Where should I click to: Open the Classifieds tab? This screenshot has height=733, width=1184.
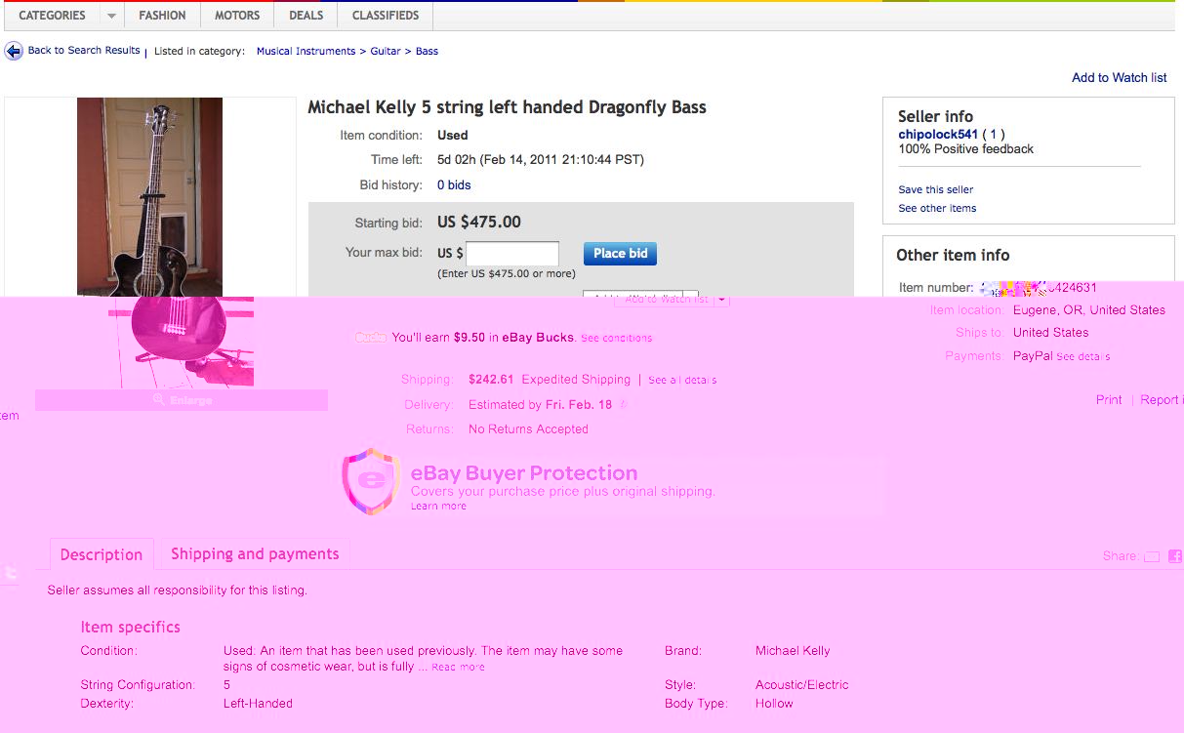(386, 16)
